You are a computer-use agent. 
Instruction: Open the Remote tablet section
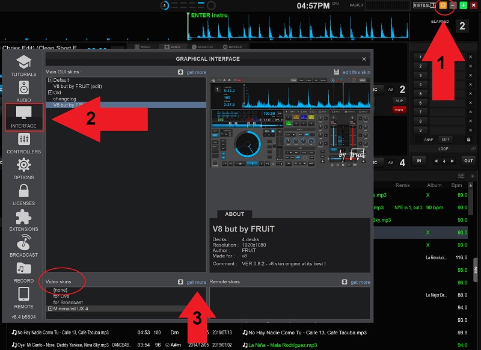pos(23,298)
